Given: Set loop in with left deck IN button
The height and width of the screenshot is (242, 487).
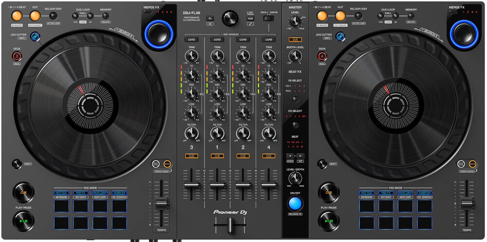Looking at the screenshot, I should [18, 16].
